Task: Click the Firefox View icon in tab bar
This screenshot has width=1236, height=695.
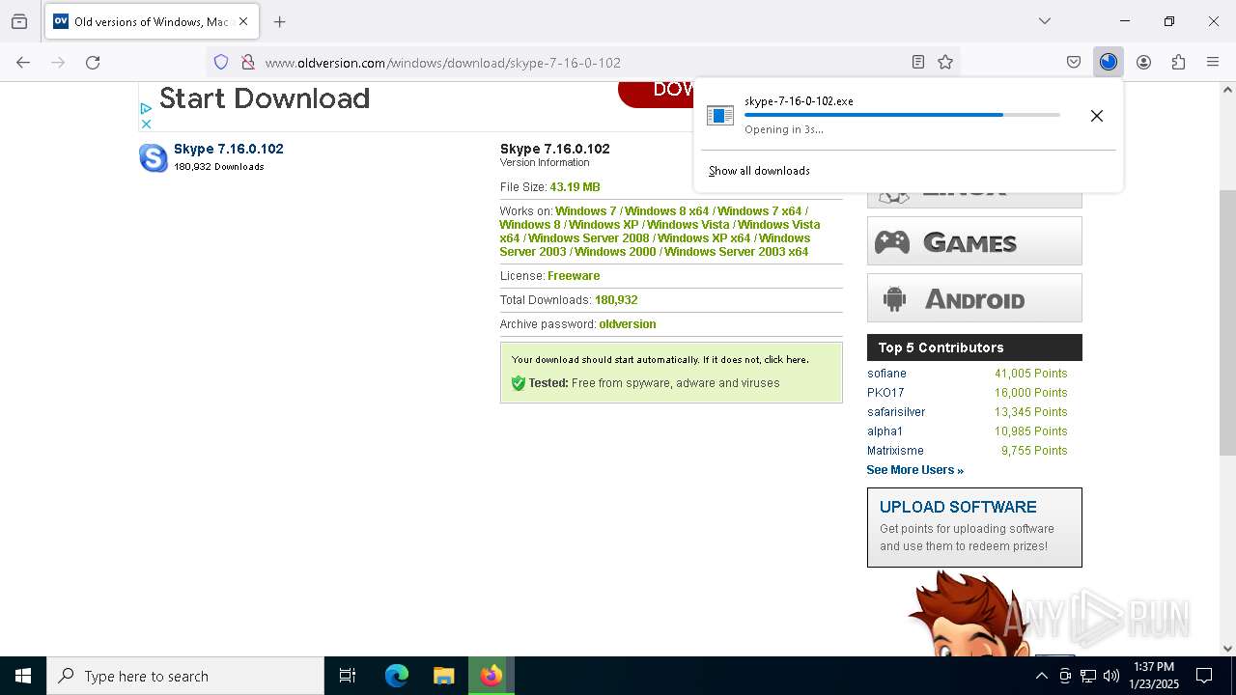Action: pyautogui.click(x=19, y=21)
